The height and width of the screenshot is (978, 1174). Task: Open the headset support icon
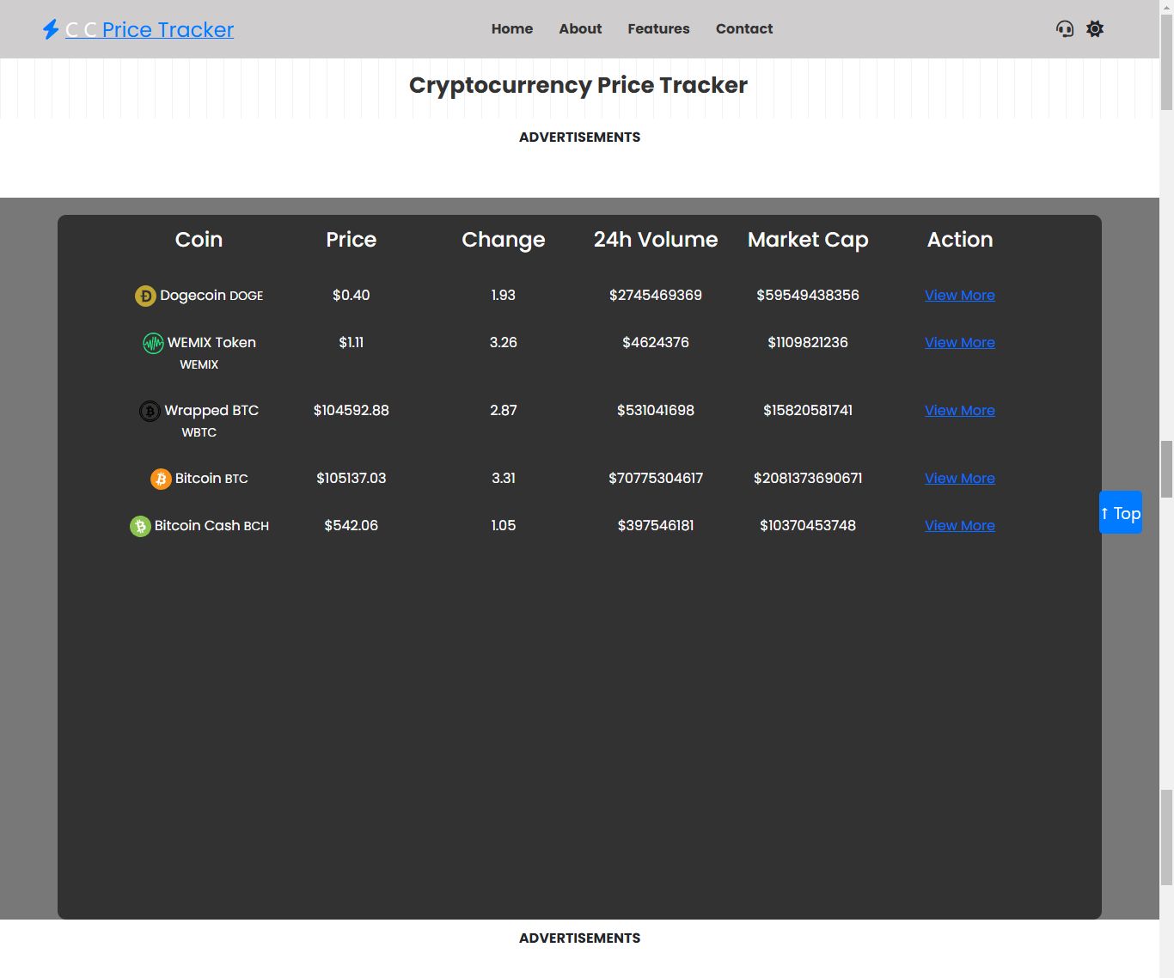[x=1065, y=29]
